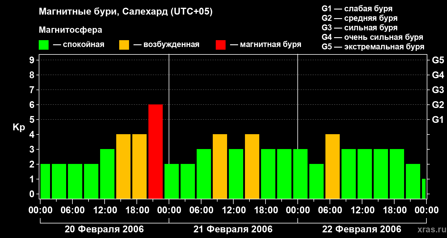Click the green 'спокойная' legend swatch

44,45
